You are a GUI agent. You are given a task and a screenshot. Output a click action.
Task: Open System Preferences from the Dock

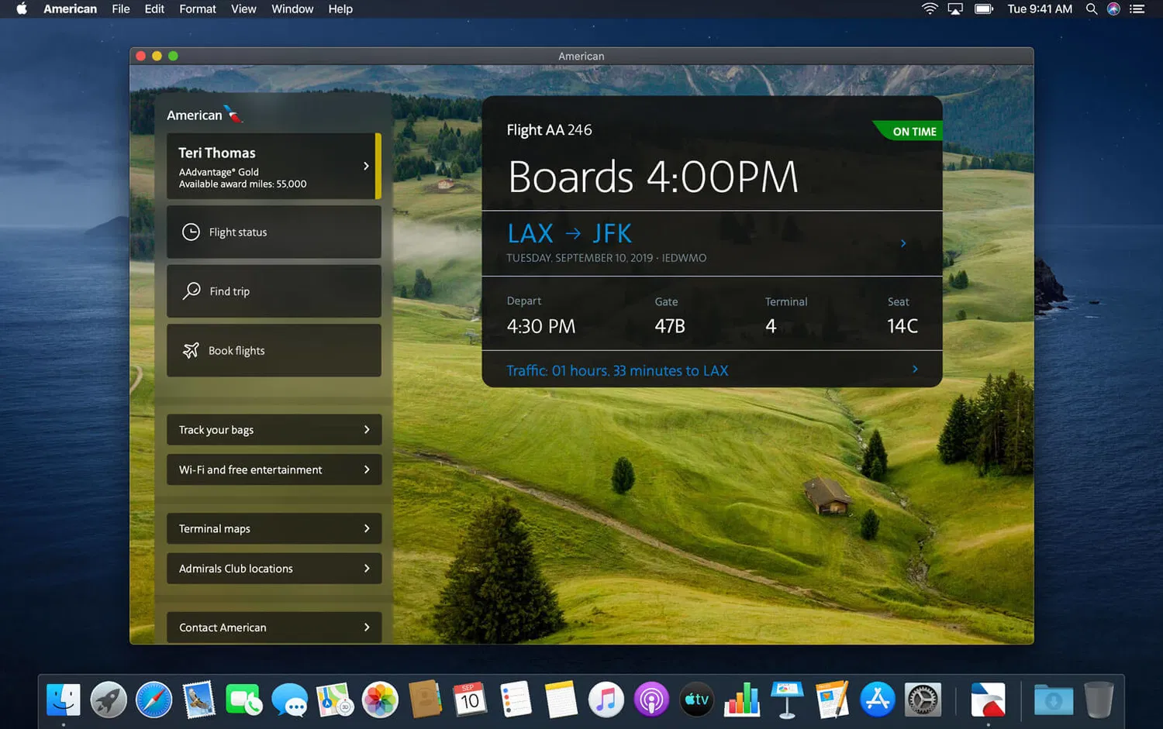(923, 700)
